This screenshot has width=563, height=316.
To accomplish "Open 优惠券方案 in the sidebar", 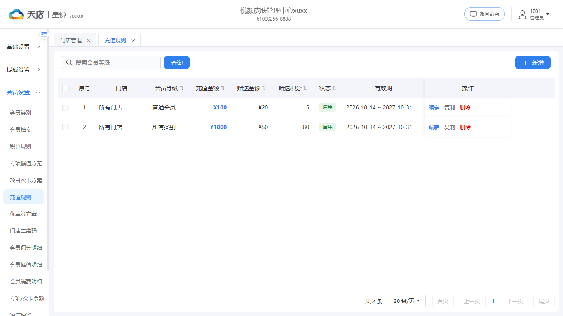I will point(24,214).
